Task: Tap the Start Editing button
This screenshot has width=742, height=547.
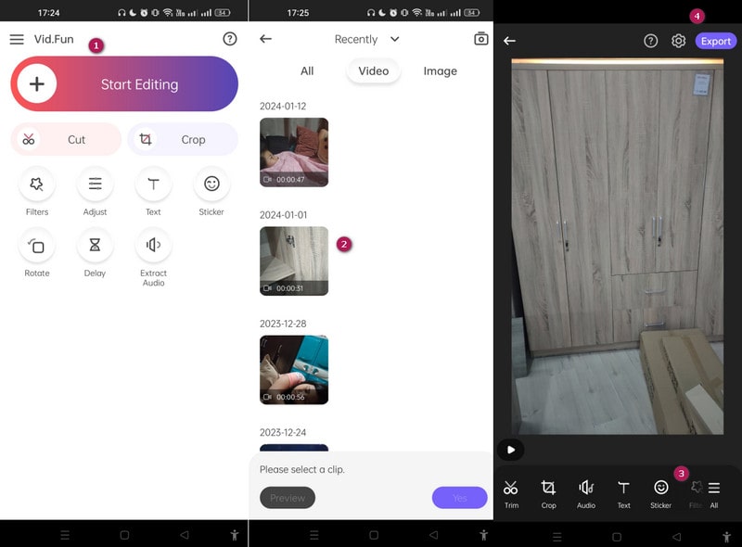Action: (124, 84)
